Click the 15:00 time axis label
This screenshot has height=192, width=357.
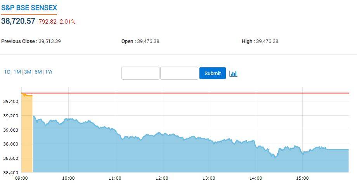302,178
